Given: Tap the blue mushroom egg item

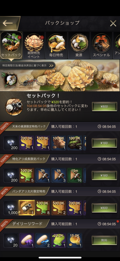Looking at the screenshot, I should [43, 240].
